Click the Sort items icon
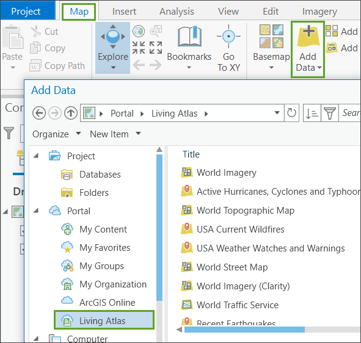The height and width of the screenshot is (343, 361). tap(312, 113)
